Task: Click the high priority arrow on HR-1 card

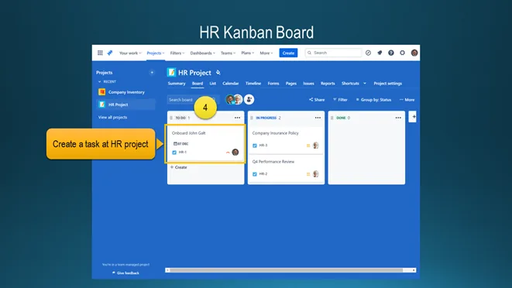Action: point(228,153)
